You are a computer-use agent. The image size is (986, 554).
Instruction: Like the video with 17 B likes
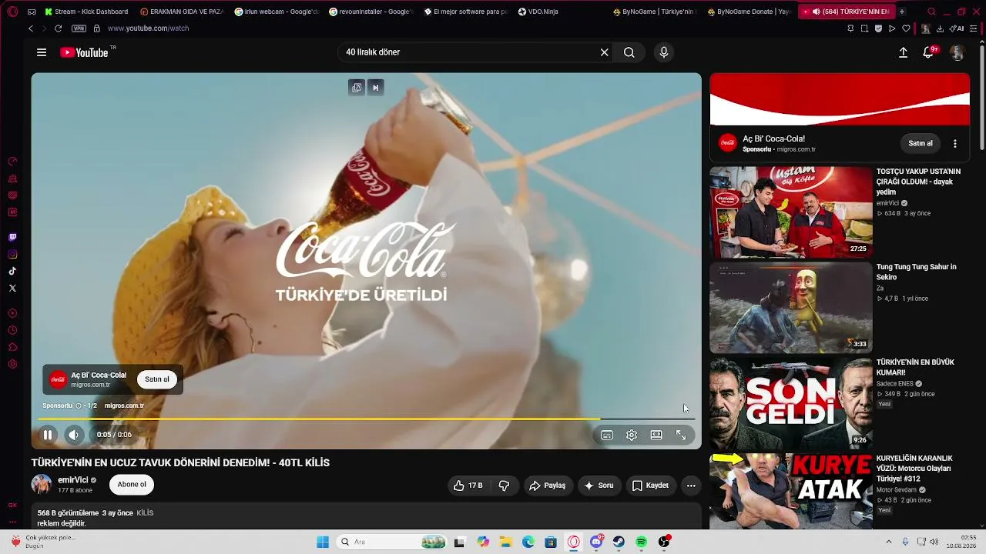[x=468, y=486]
